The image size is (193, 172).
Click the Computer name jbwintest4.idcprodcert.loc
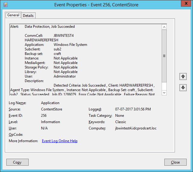pos(136,128)
